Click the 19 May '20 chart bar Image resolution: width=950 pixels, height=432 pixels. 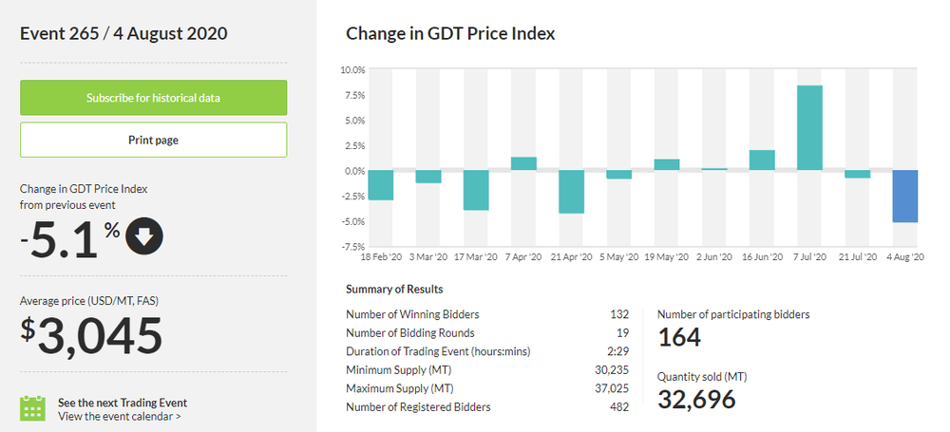pos(667,164)
